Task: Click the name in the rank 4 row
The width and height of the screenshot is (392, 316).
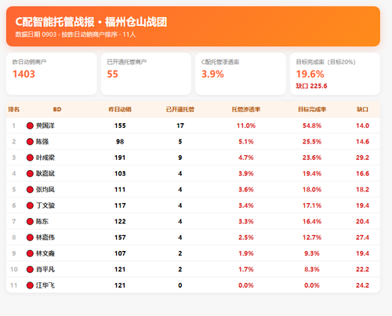Action: [x=45, y=173]
